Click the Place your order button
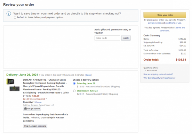This screenshot has height=134, width=192. click(x=165, y=15)
